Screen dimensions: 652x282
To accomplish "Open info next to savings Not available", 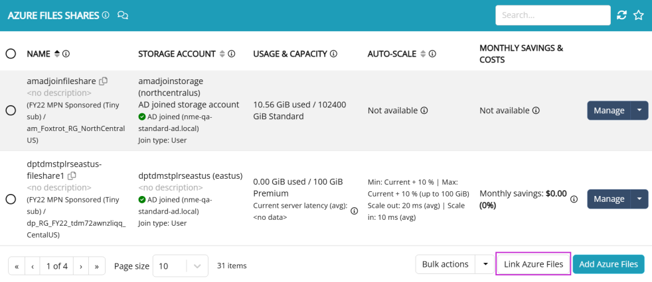I will [536, 111].
